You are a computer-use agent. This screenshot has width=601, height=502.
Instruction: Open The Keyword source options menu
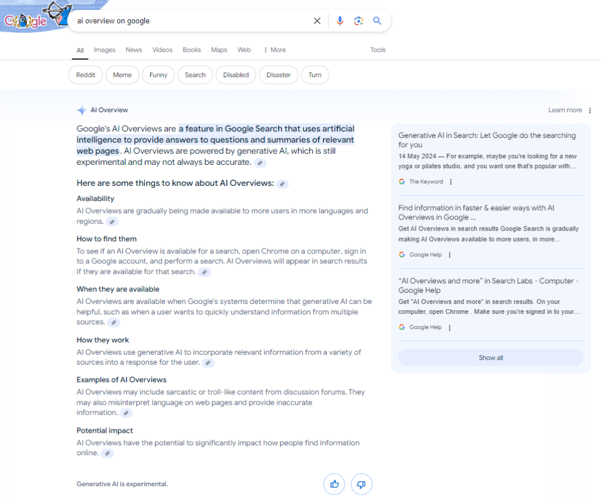point(451,182)
